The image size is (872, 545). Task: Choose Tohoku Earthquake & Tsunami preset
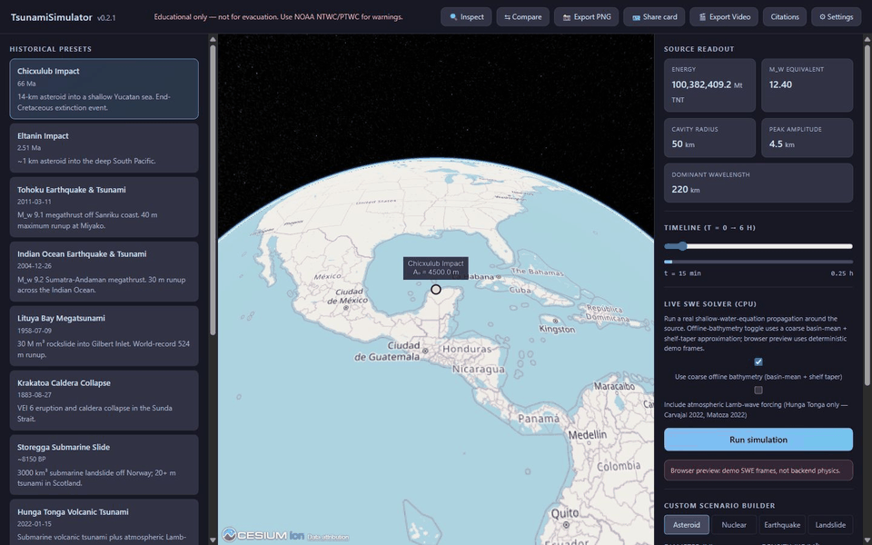[x=104, y=207]
